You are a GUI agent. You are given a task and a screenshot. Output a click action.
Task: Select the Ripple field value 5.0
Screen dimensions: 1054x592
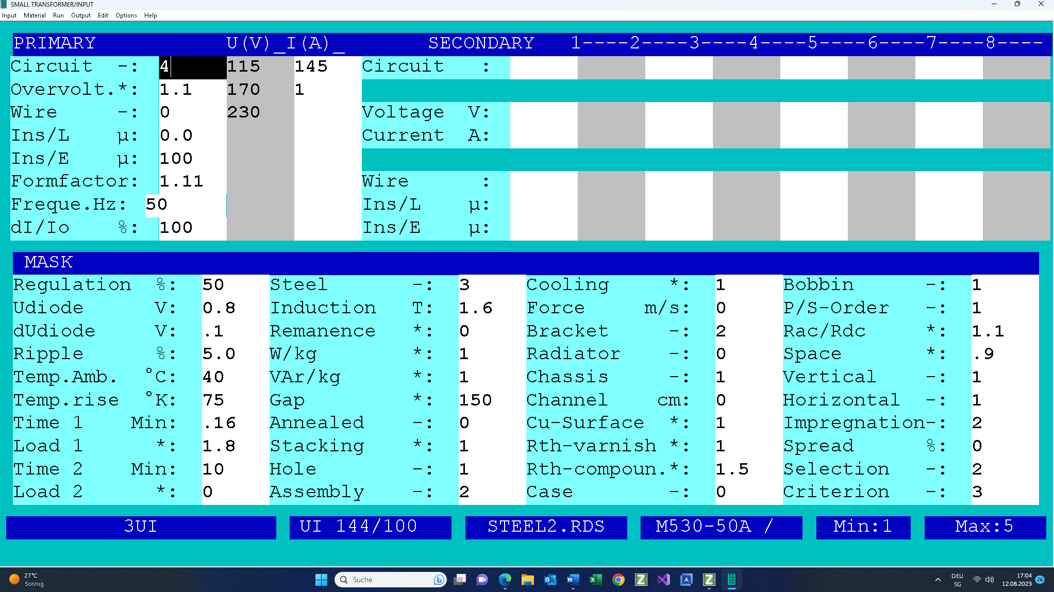pyautogui.click(x=236, y=355)
